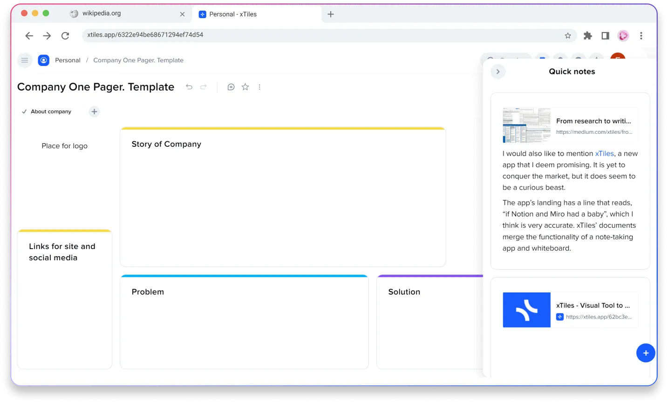
Task: Switch to the wikipedia.org browser tab
Action: click(x=126, y=14)
